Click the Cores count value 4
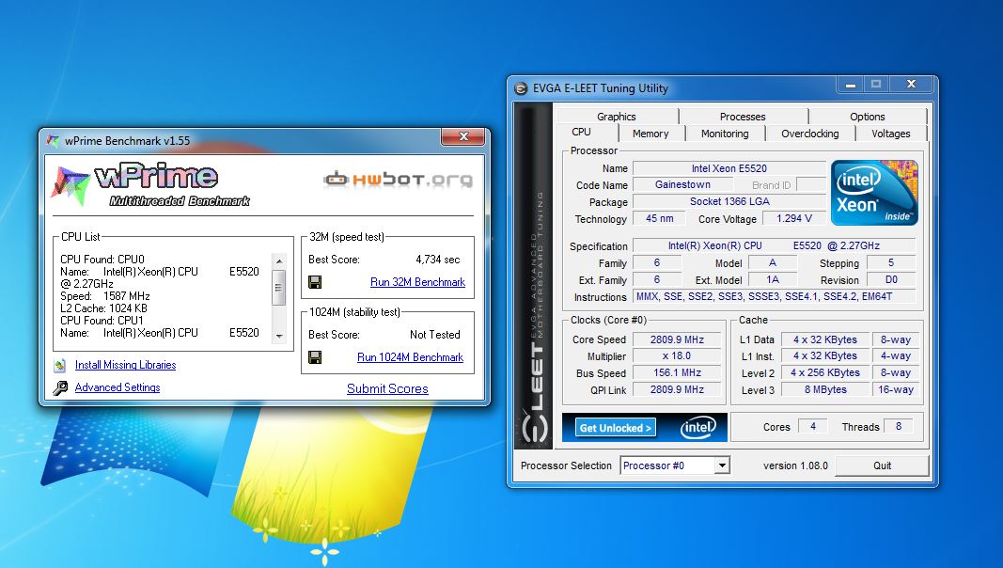 [x=813, y=427]
